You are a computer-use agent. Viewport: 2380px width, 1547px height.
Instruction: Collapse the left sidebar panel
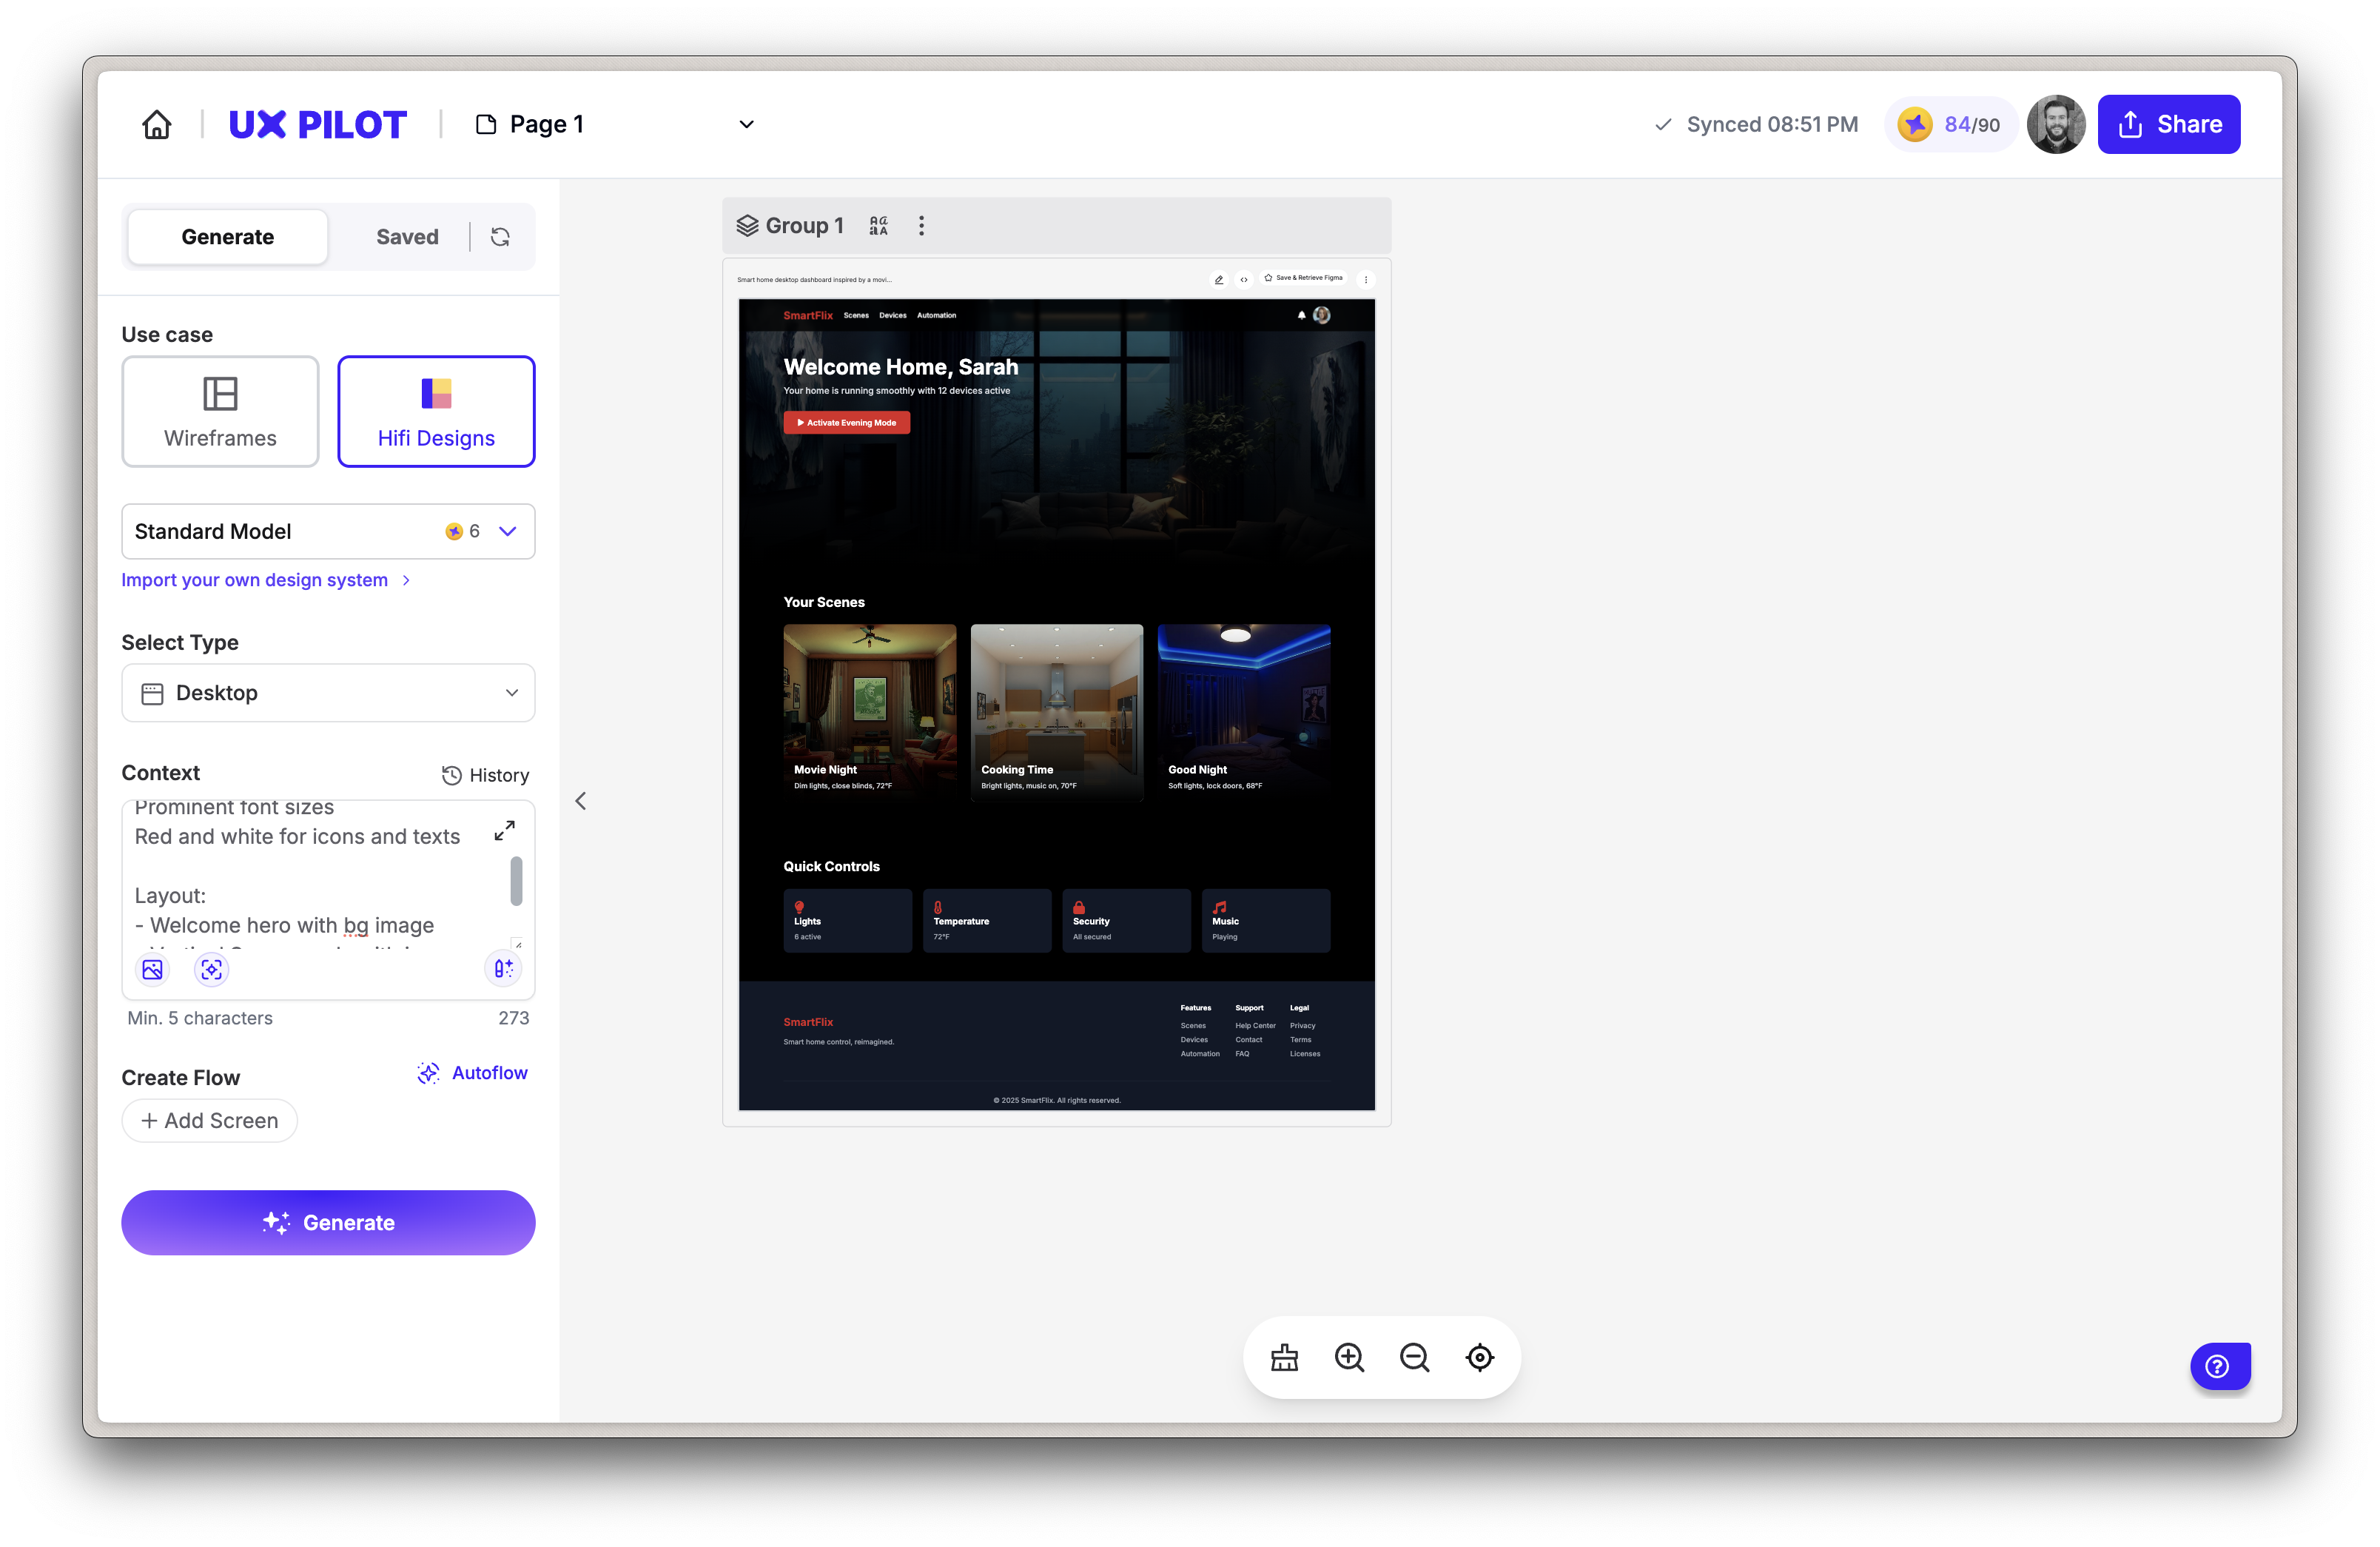[x=581, y=801]
